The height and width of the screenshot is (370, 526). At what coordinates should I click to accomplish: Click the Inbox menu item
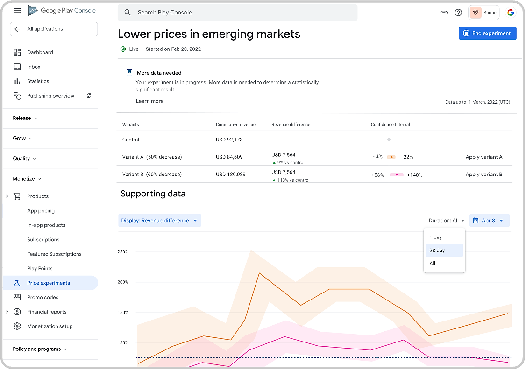point(34,67)
